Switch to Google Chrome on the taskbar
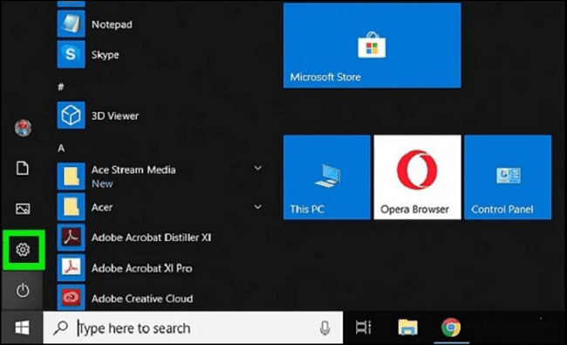567x345 pixels. 451,328
